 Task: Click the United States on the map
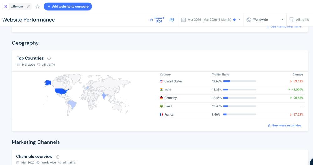62,91
